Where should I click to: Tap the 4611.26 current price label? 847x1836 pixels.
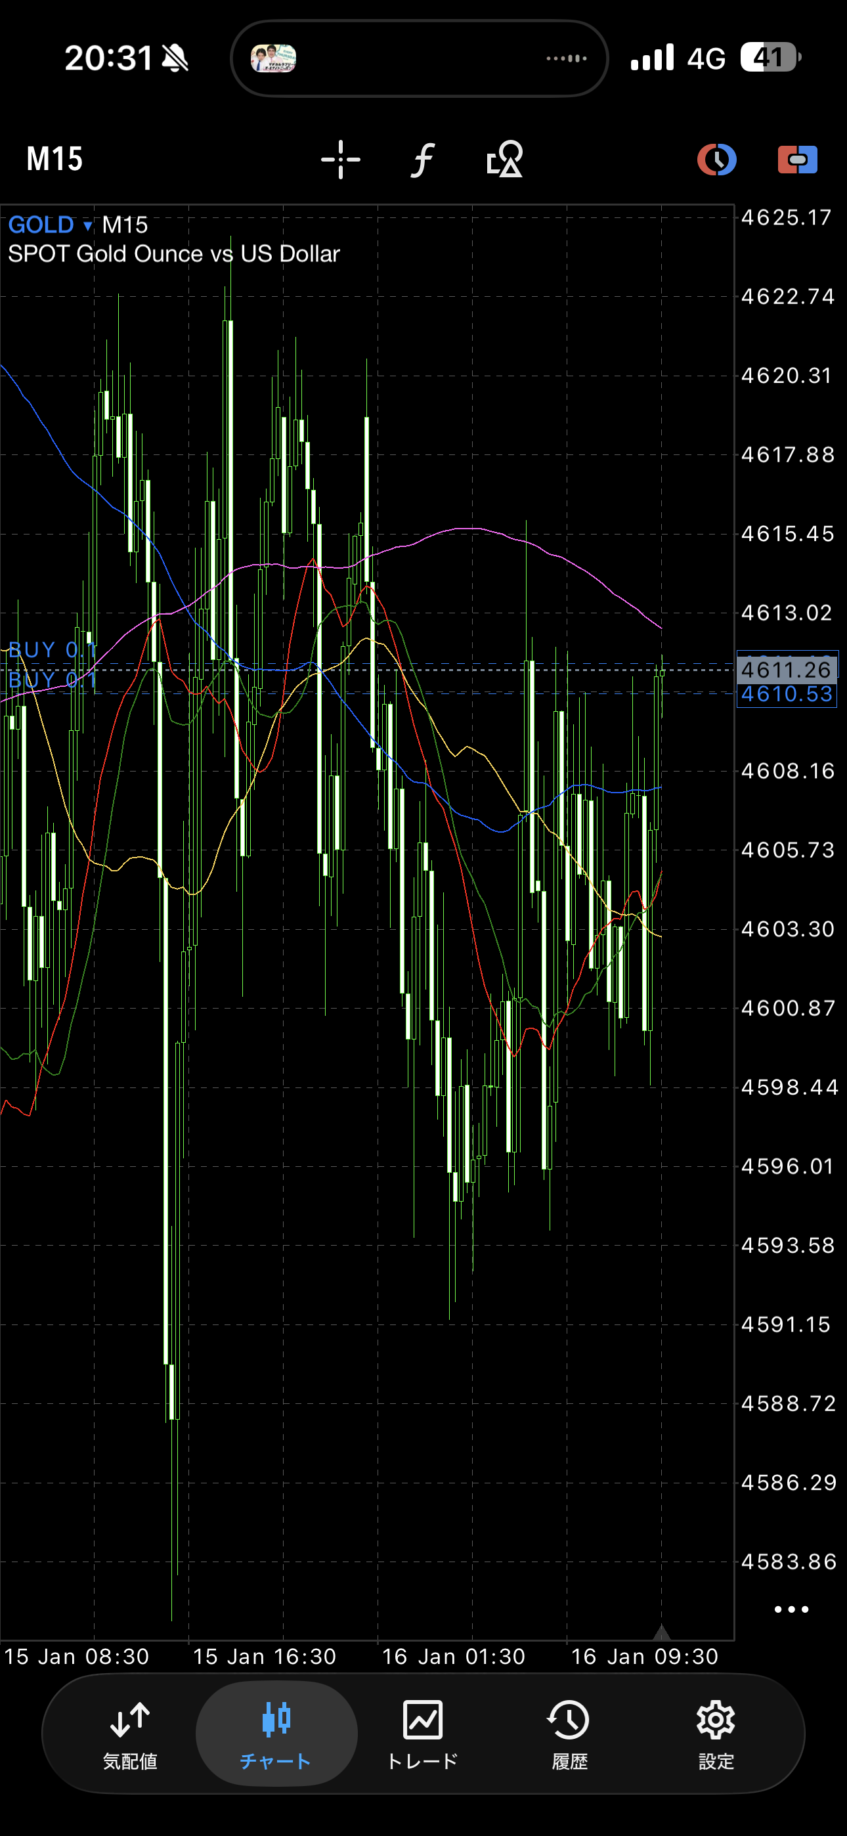[x=786, y=669]
